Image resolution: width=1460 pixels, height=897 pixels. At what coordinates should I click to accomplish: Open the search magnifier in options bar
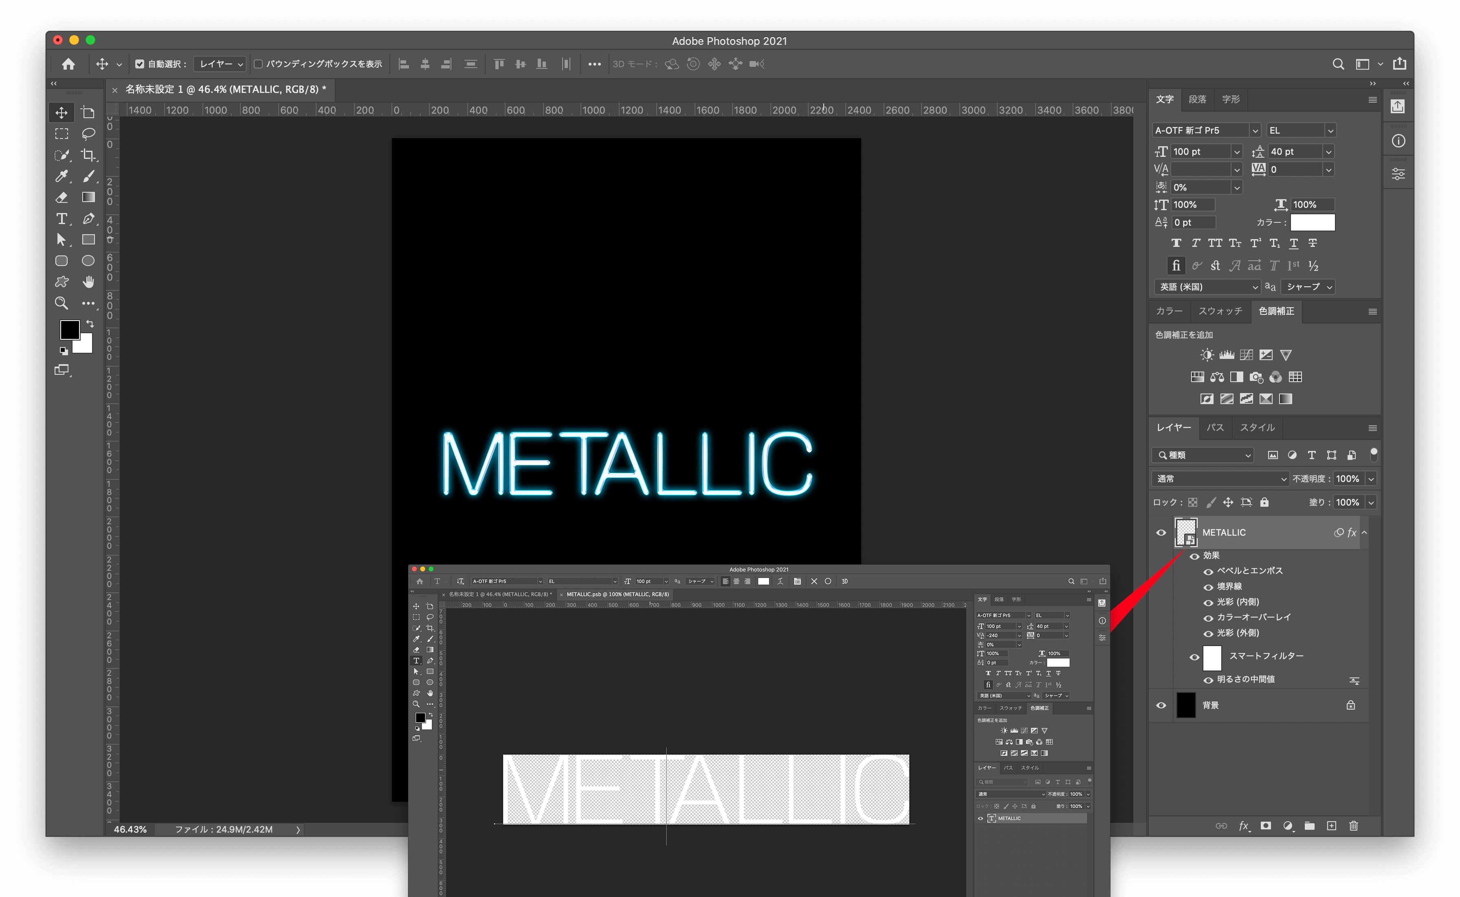(x=1338, y=64)
